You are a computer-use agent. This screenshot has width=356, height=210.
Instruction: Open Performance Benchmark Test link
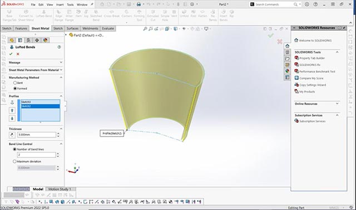(x=317, y=71)
